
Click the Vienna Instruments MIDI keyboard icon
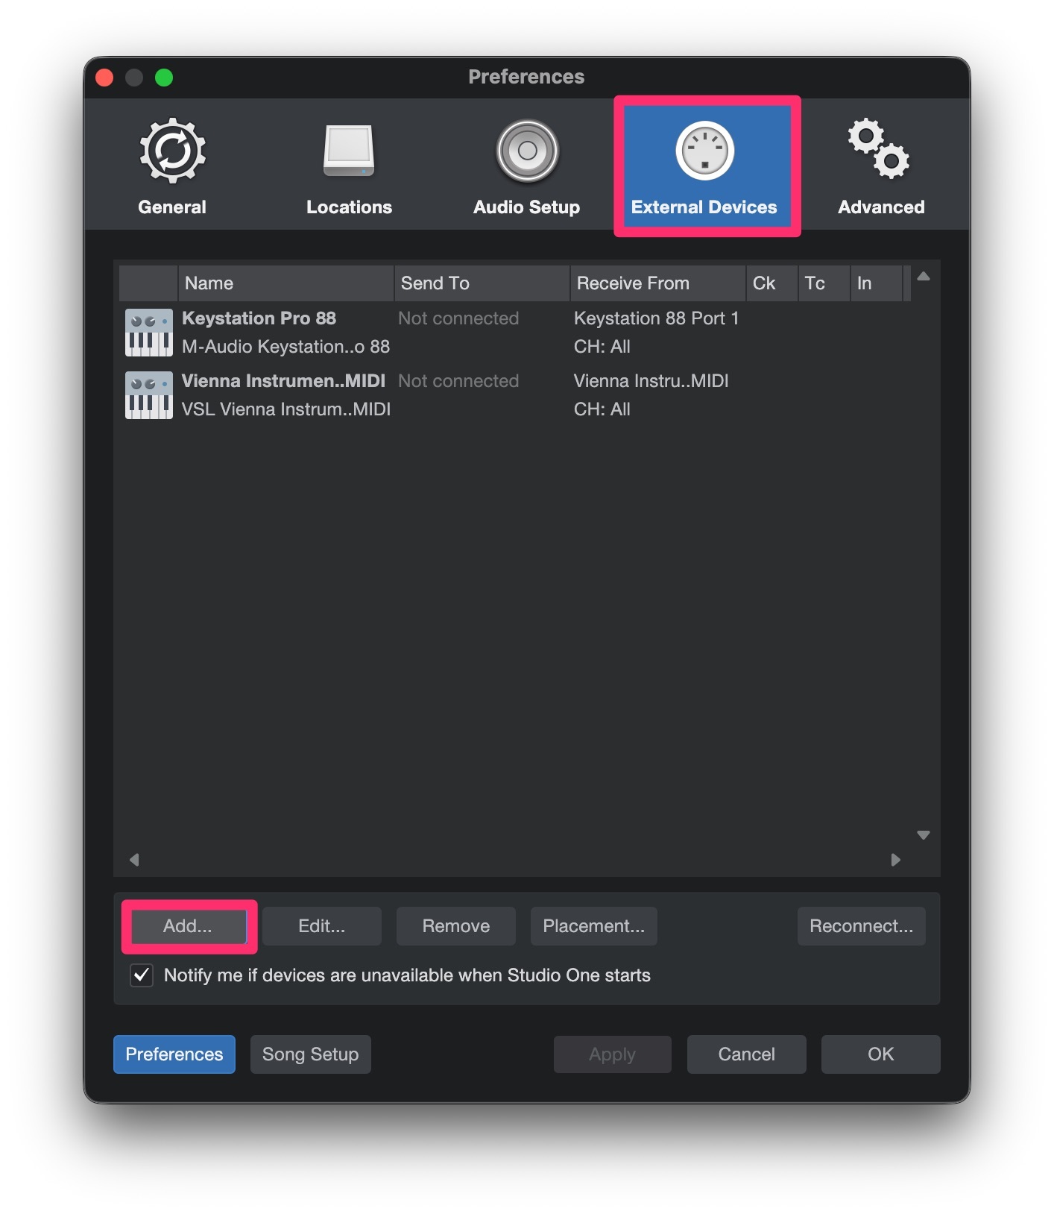tap(149, 395)
